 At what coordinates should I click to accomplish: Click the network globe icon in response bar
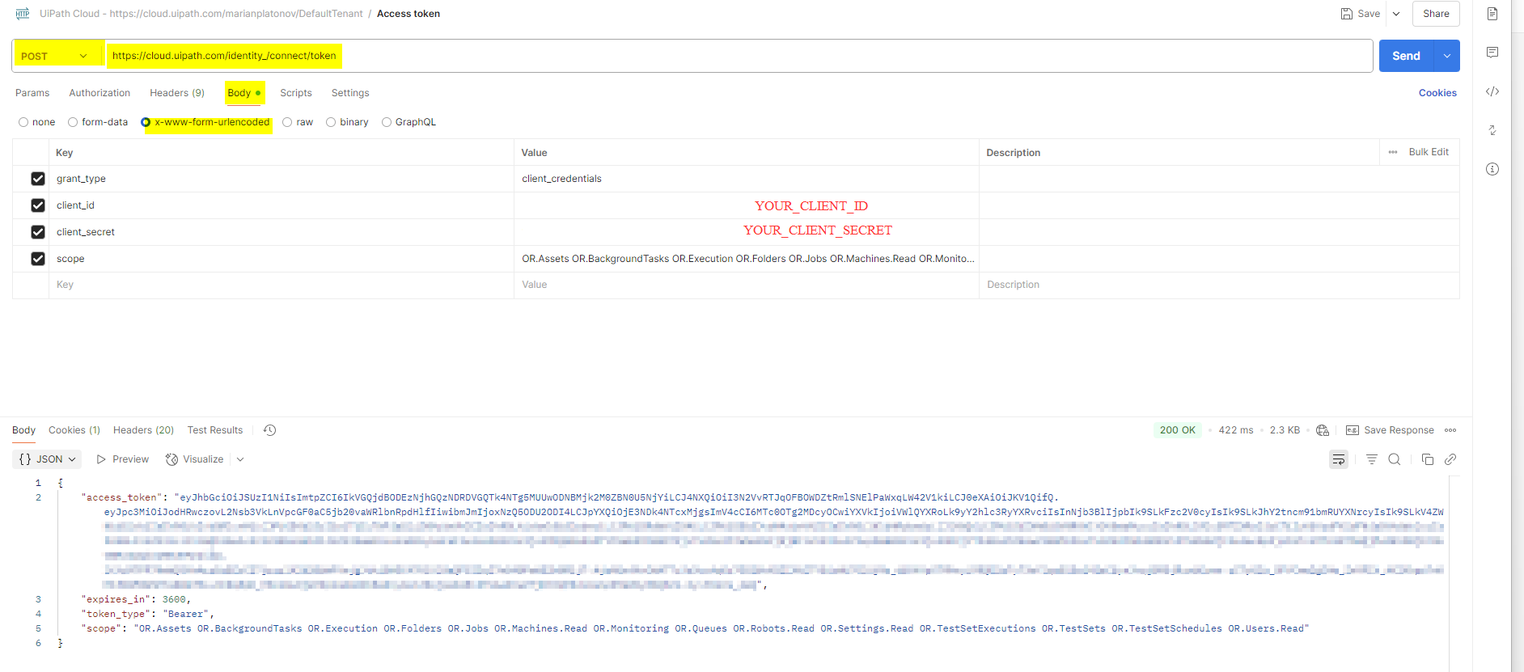coord(1323,430)
